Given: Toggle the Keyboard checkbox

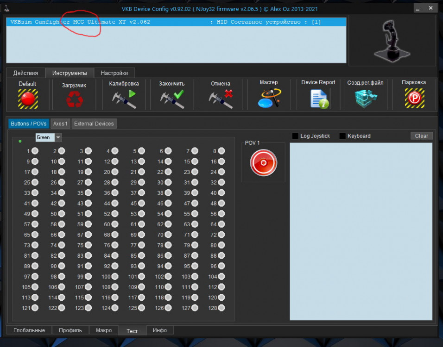Looking at the screenshot, I should tap(343, 136).
